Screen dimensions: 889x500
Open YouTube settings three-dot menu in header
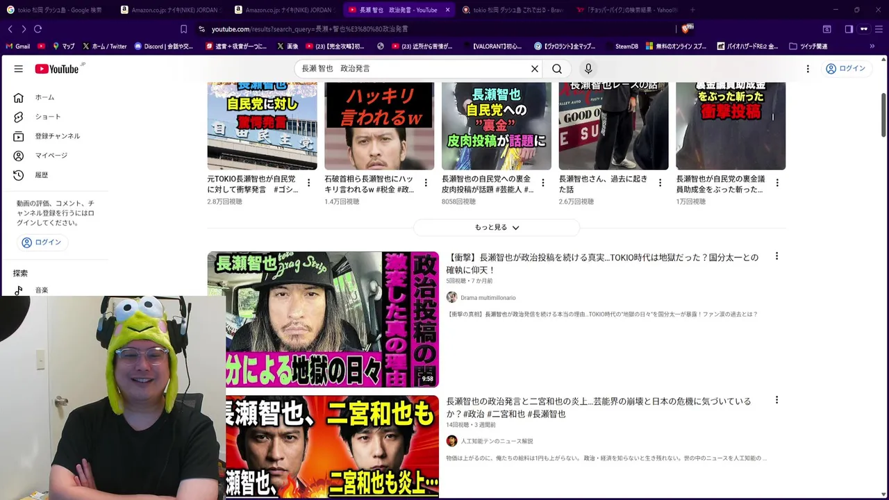(x=808, y=69)
